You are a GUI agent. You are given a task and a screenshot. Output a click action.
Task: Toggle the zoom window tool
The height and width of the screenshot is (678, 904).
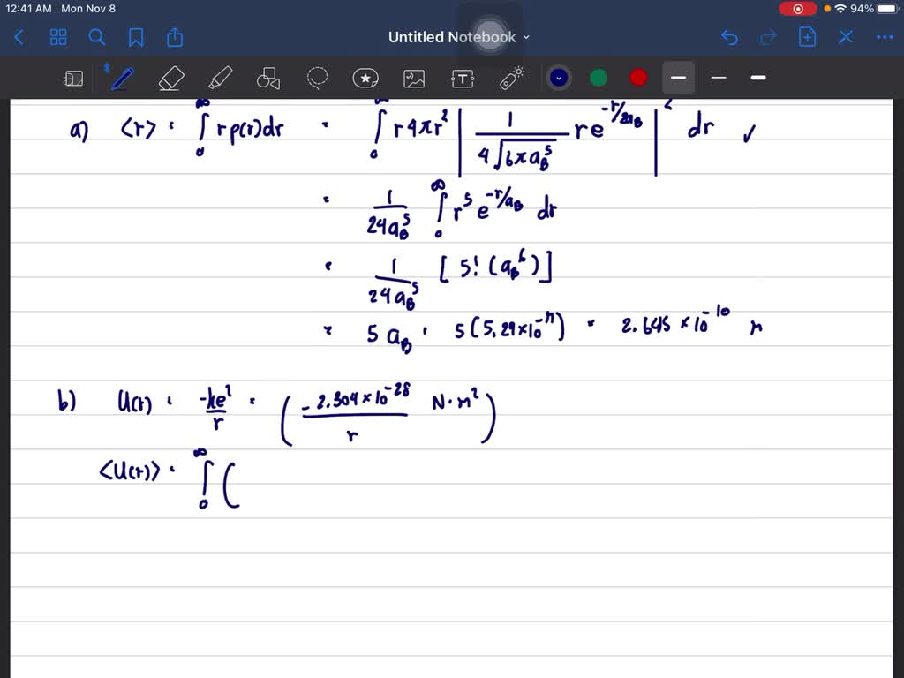click(x=73, y=79)
